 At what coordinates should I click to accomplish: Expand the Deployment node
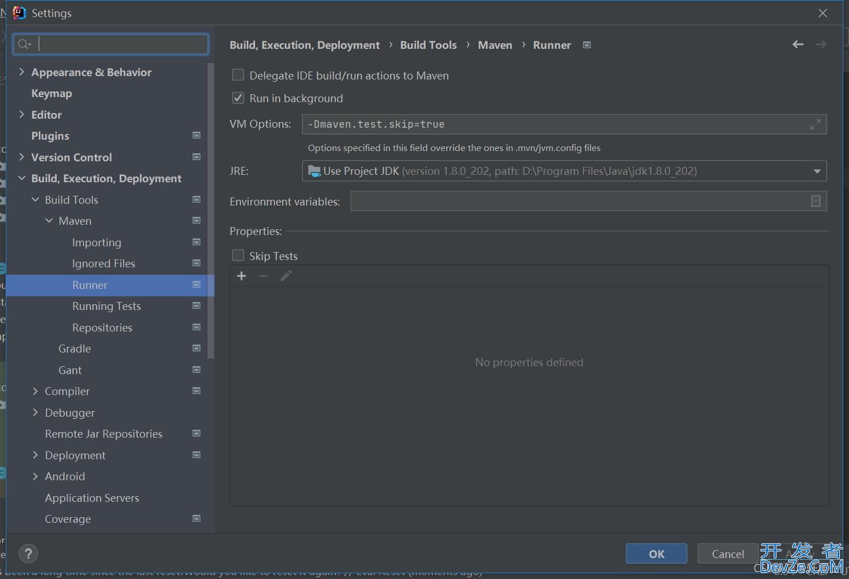click(x=35, y=455)
